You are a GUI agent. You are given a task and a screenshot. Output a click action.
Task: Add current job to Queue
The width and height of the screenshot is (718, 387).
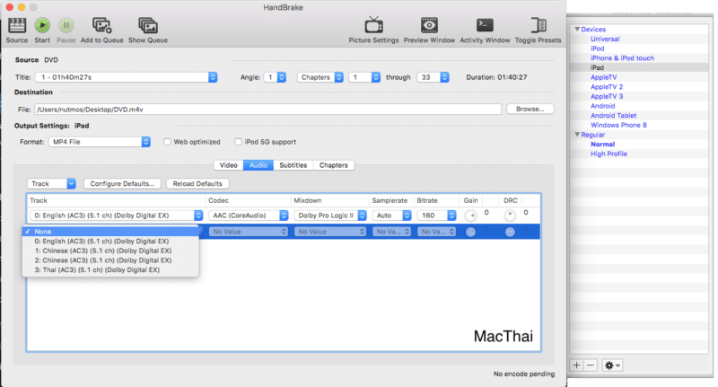click(x=101, y=25)
